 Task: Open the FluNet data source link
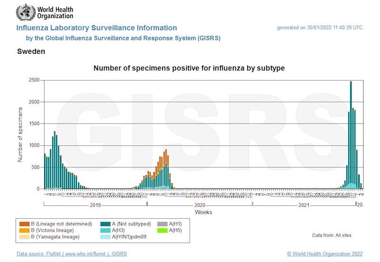72,254
